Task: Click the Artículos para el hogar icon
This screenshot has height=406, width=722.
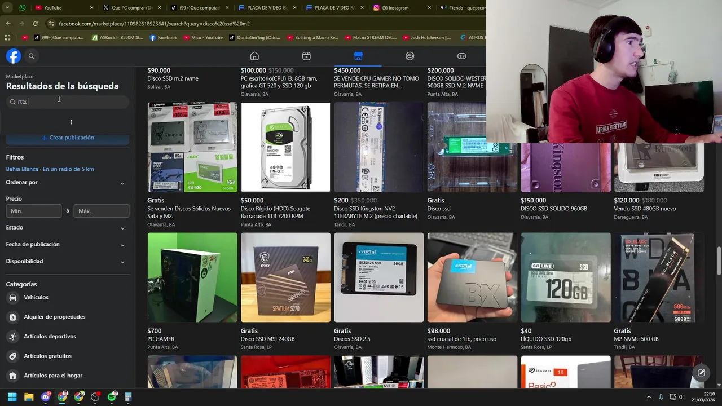Action: pos(13,376)
